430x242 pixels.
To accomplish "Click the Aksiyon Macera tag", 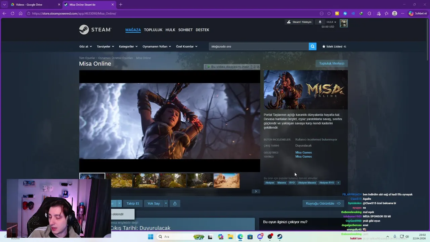I will click(x=307, y=183).
